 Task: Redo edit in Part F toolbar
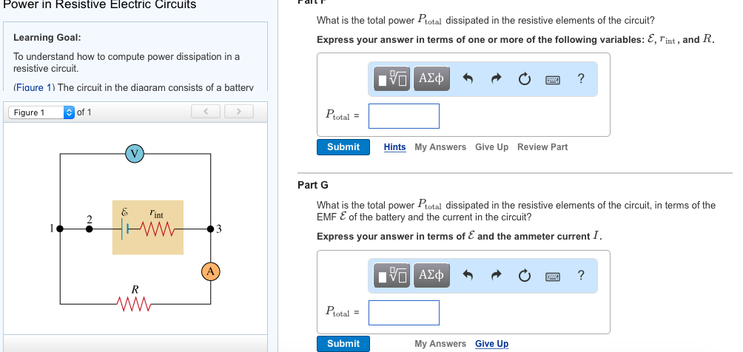point(496,78)
